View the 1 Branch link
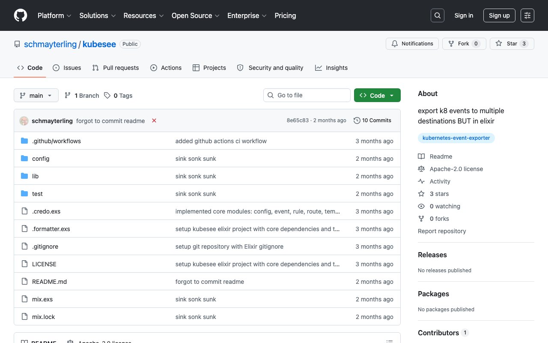This screenshot has height=343, width=548. coord(82,96)
